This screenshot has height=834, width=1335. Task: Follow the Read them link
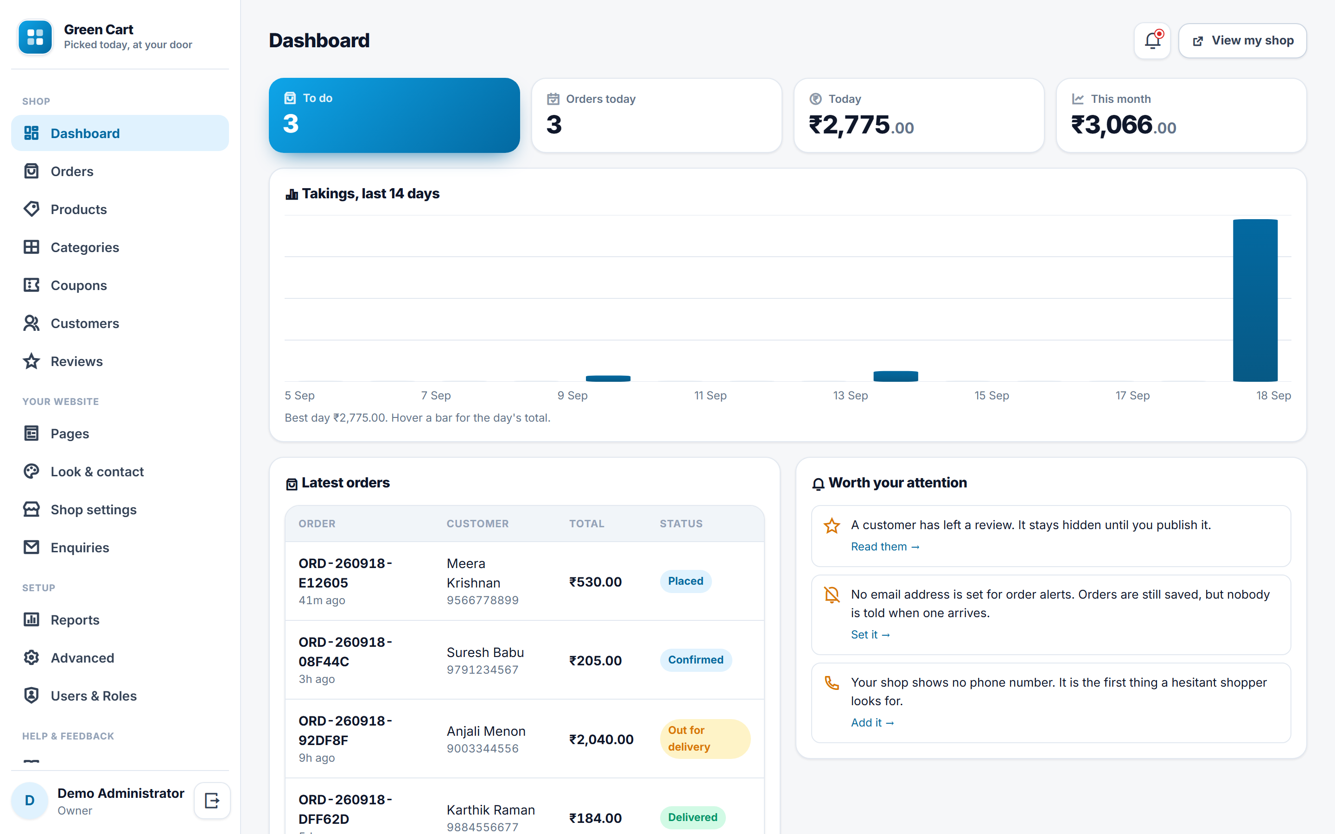[x=885, y=547]
